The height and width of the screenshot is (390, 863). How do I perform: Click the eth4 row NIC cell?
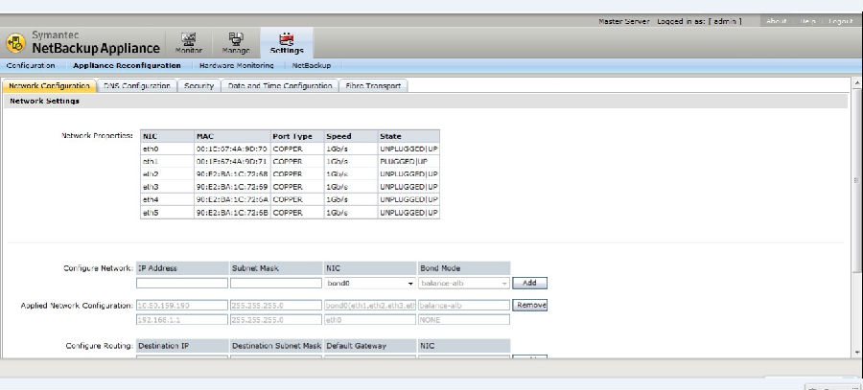click(167, 199)
